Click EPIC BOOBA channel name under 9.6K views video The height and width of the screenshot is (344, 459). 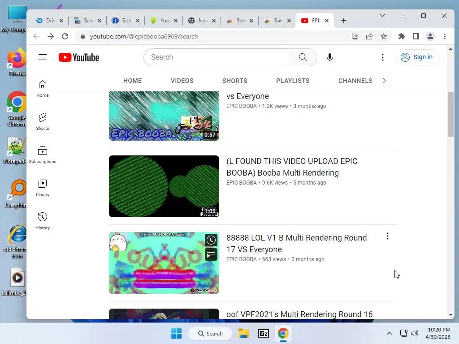pyautogui.click(x=241, y=183)
